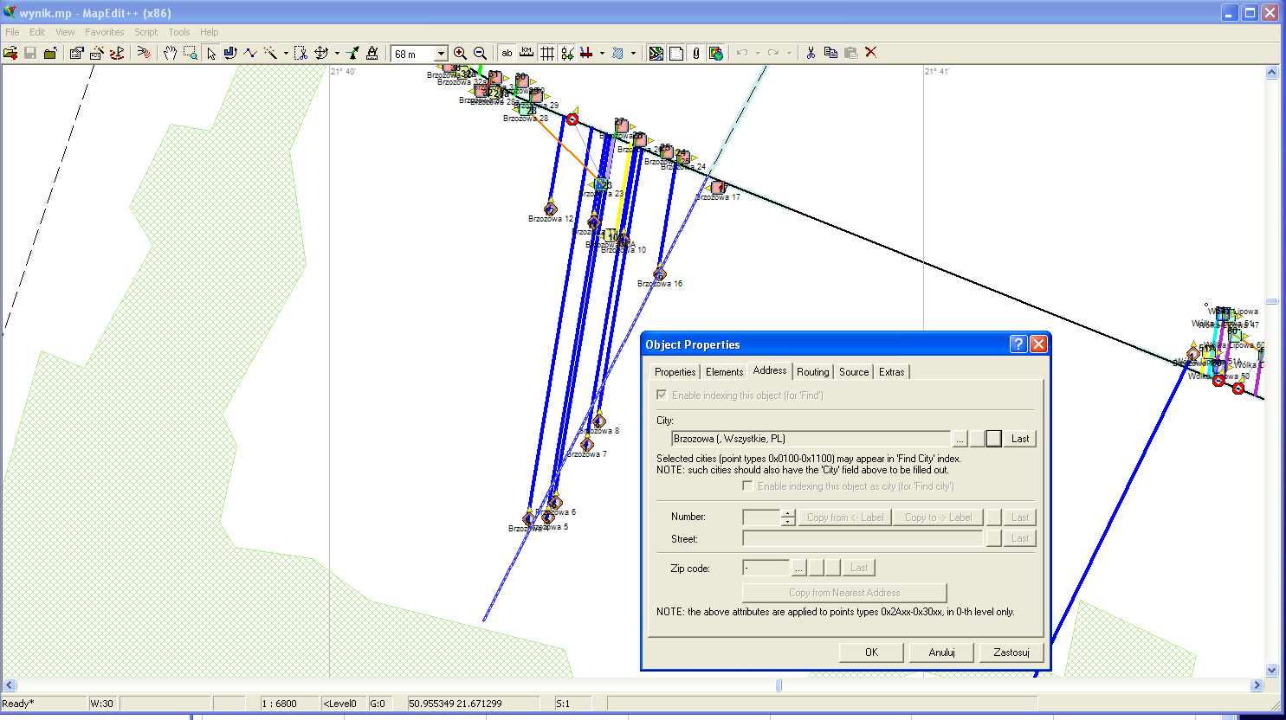Image resolution: width=1286 pixels, height=720 pixels.
Task: Switch to the Routing tab
Action: (x=812, y=371)
